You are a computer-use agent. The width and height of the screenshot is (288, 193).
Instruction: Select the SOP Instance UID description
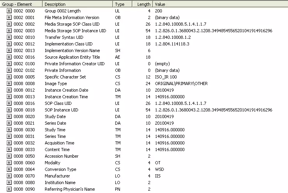pyautogui.click(x=61, y=110)
